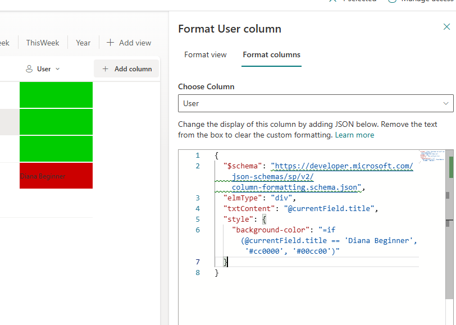
Task: Click the plus icon in Add column
Action: coord(105,69)
